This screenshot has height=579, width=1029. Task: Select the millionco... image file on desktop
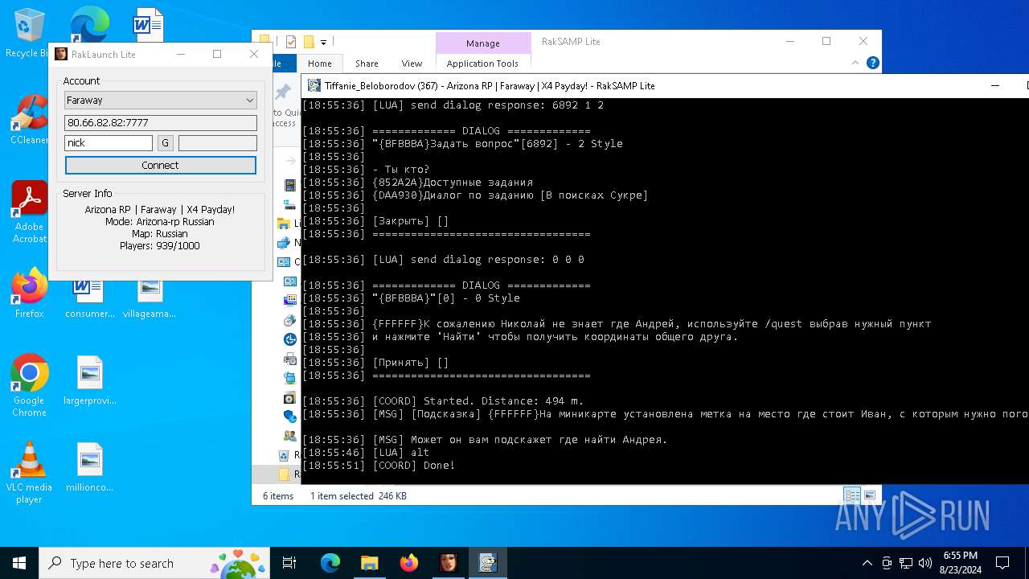(89, 466)
